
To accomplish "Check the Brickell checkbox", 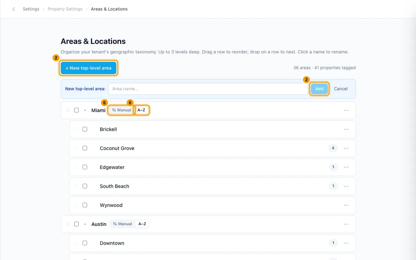I will tap(85, 129).
